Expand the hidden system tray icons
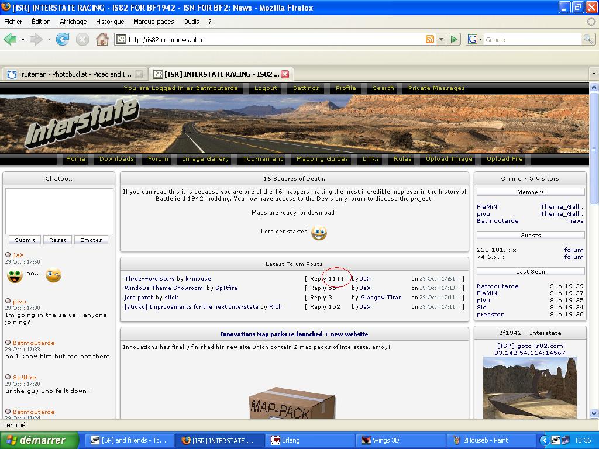Viewport: 599px width, 449px height. pyautogui.click(x=545, y=441)
